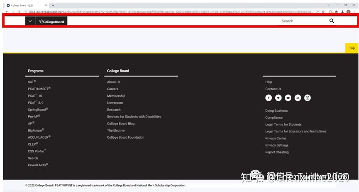Bookmark page with the star icon

point(323,12)
